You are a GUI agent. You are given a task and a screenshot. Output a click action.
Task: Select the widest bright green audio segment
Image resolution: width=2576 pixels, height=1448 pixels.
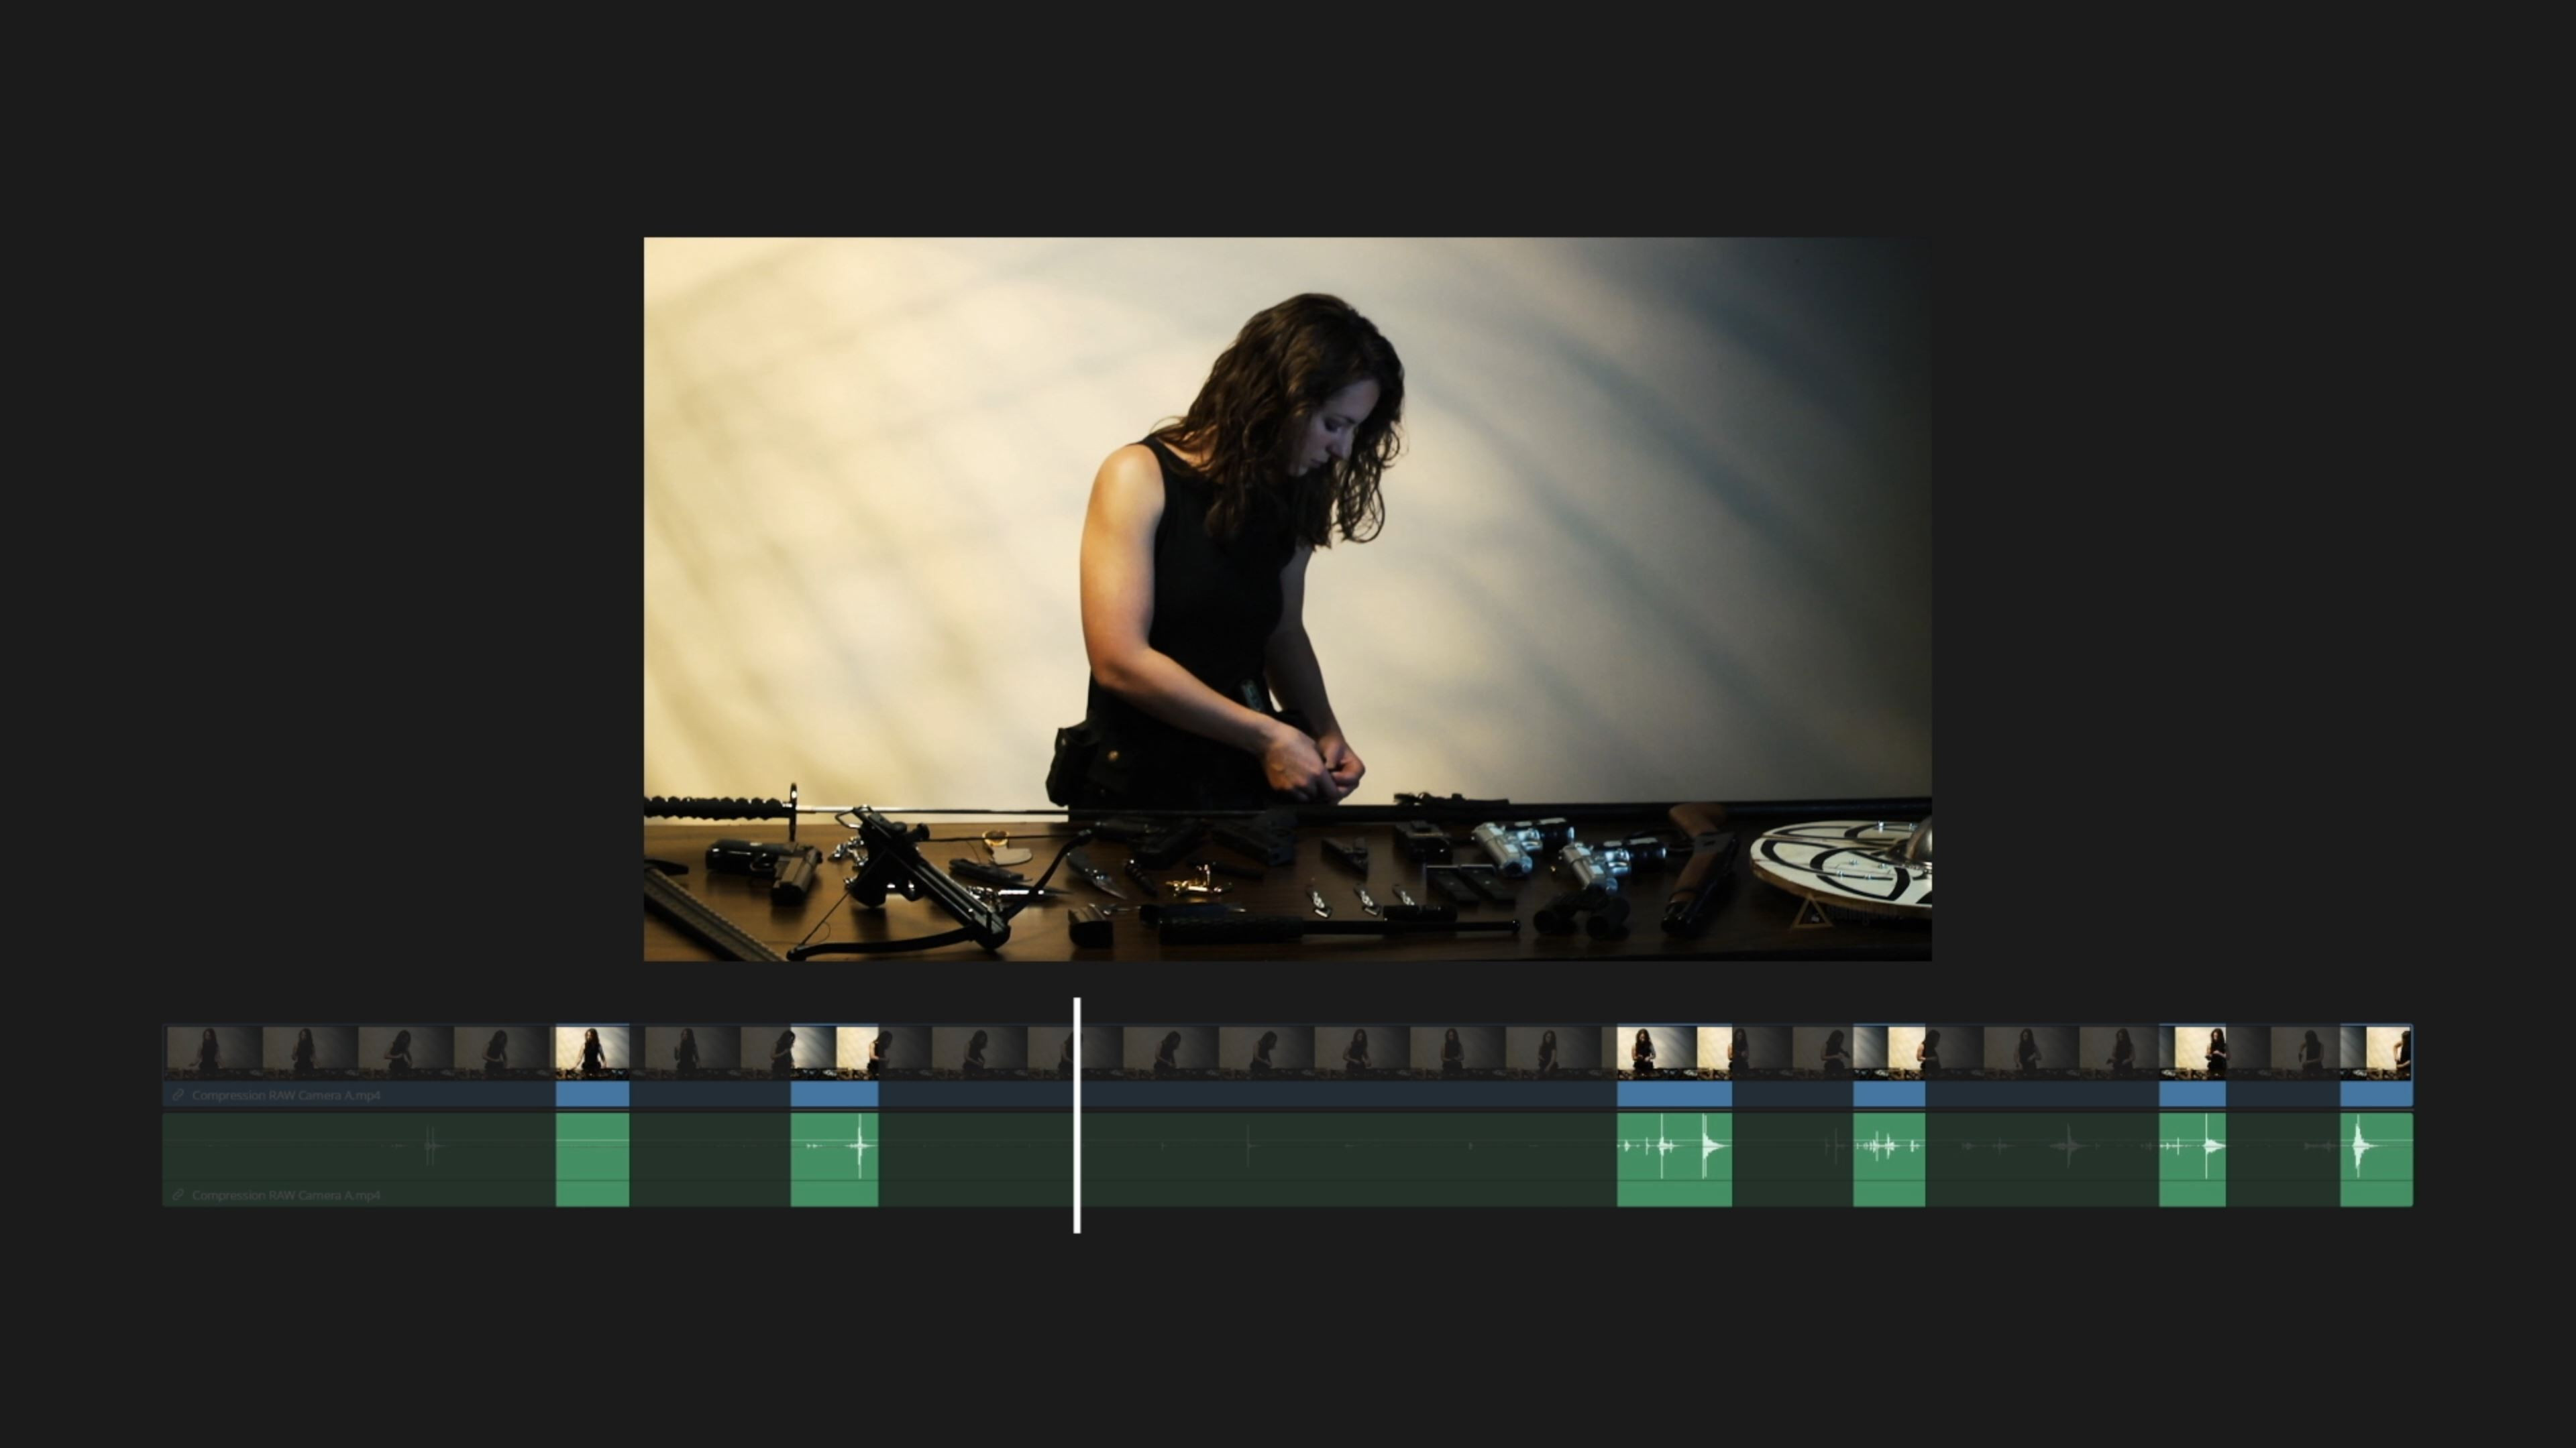[1674, 1159]
